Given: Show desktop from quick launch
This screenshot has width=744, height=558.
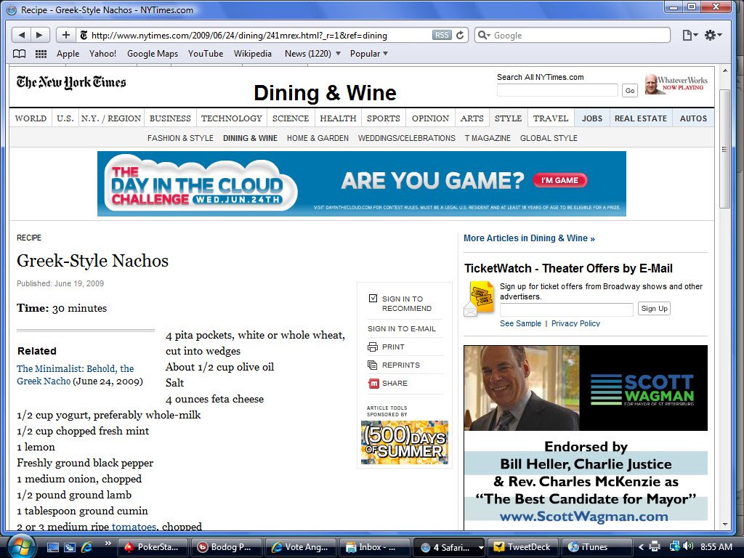Looking at the screenshot, I should (52, 547).
